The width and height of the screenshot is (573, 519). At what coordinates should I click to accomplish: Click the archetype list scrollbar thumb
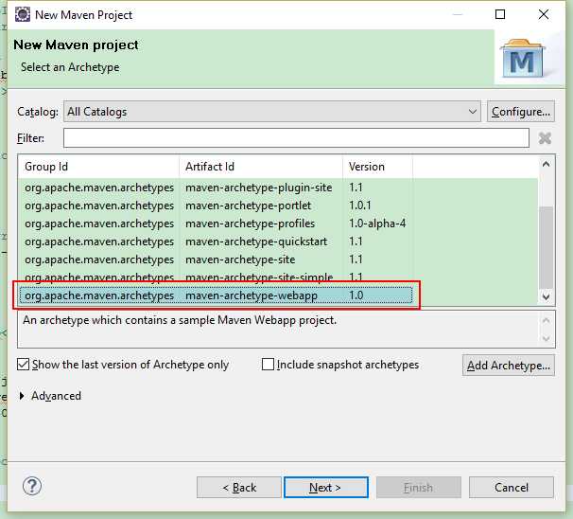click(546, 247)
